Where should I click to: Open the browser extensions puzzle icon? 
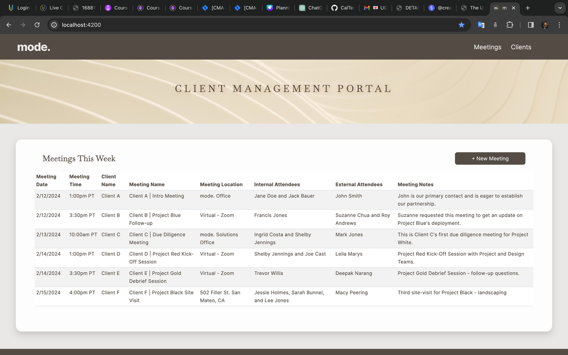[510, 25]
